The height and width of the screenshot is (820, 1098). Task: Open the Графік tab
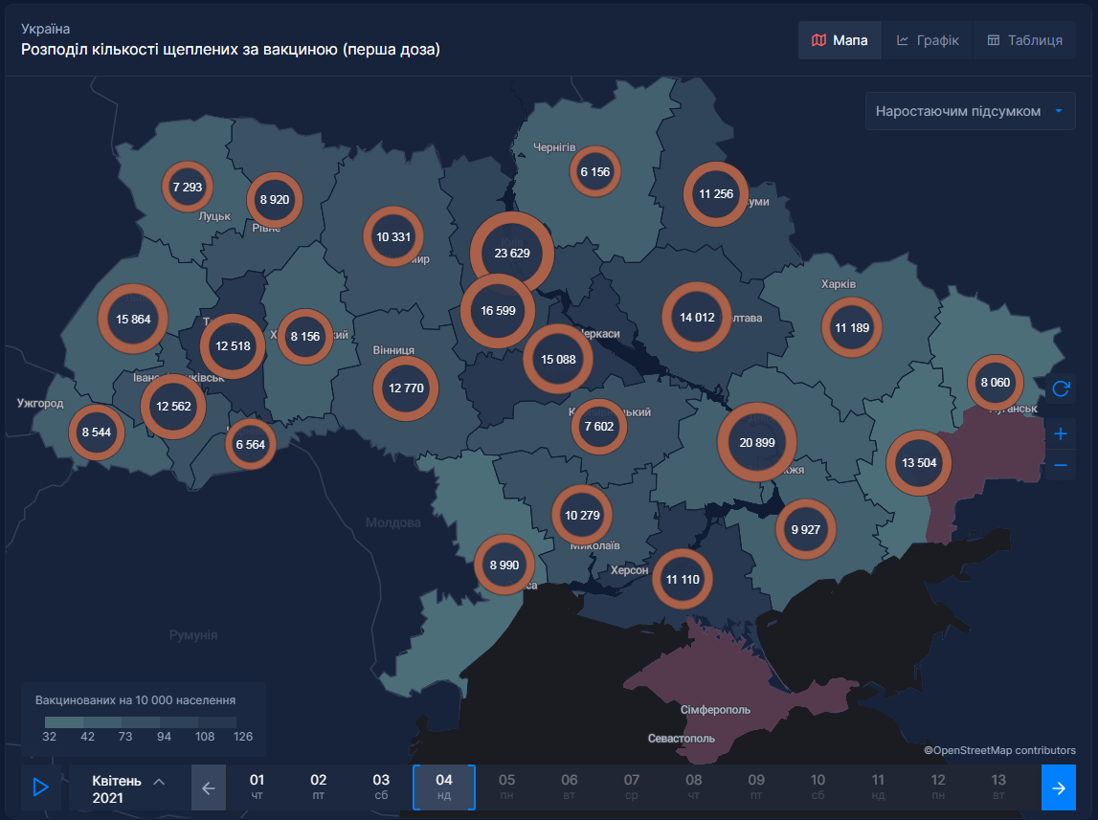(927, 40)
